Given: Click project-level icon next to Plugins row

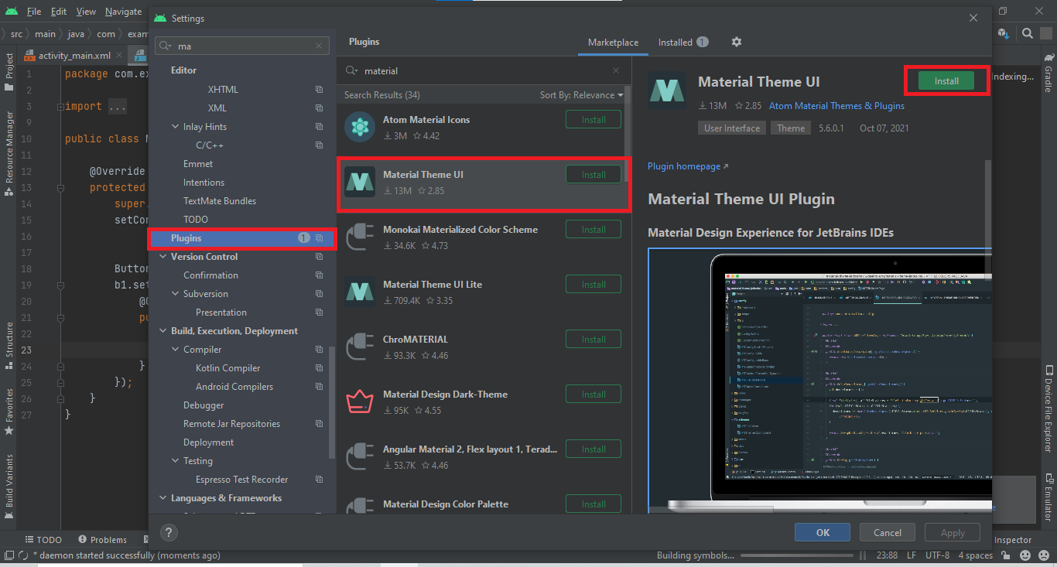Looking at the screenshot, I should pyautogui.click(x=319, y=238).
